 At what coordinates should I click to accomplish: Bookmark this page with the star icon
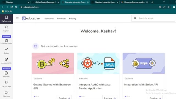tap(169, 7)
